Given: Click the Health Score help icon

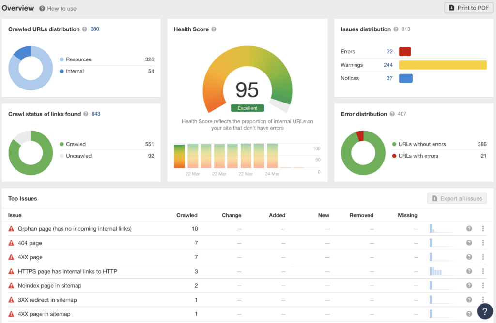Looking at the screenshot, I should [x=214, y=29].
